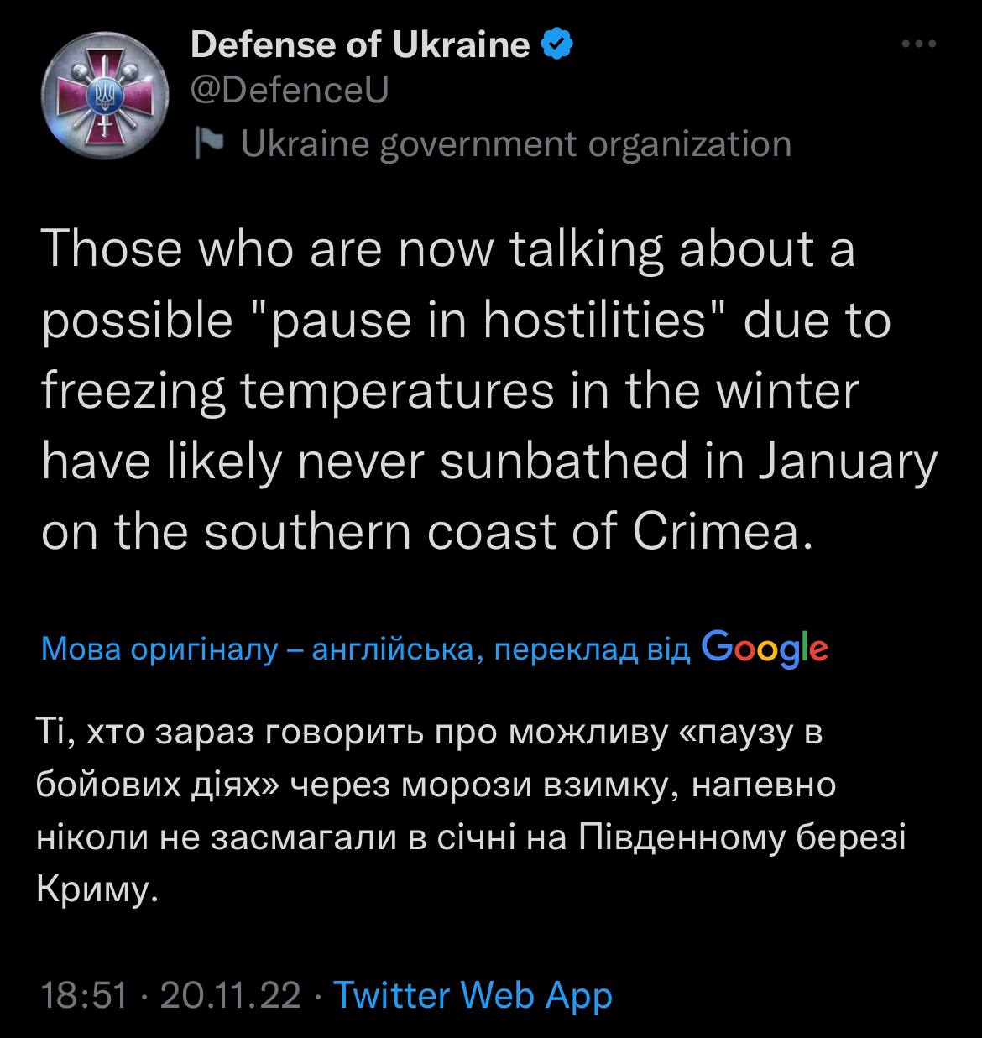Click the 18:51 tweet timestamp
Screen dimensions: 982x1038
[84, 995]
